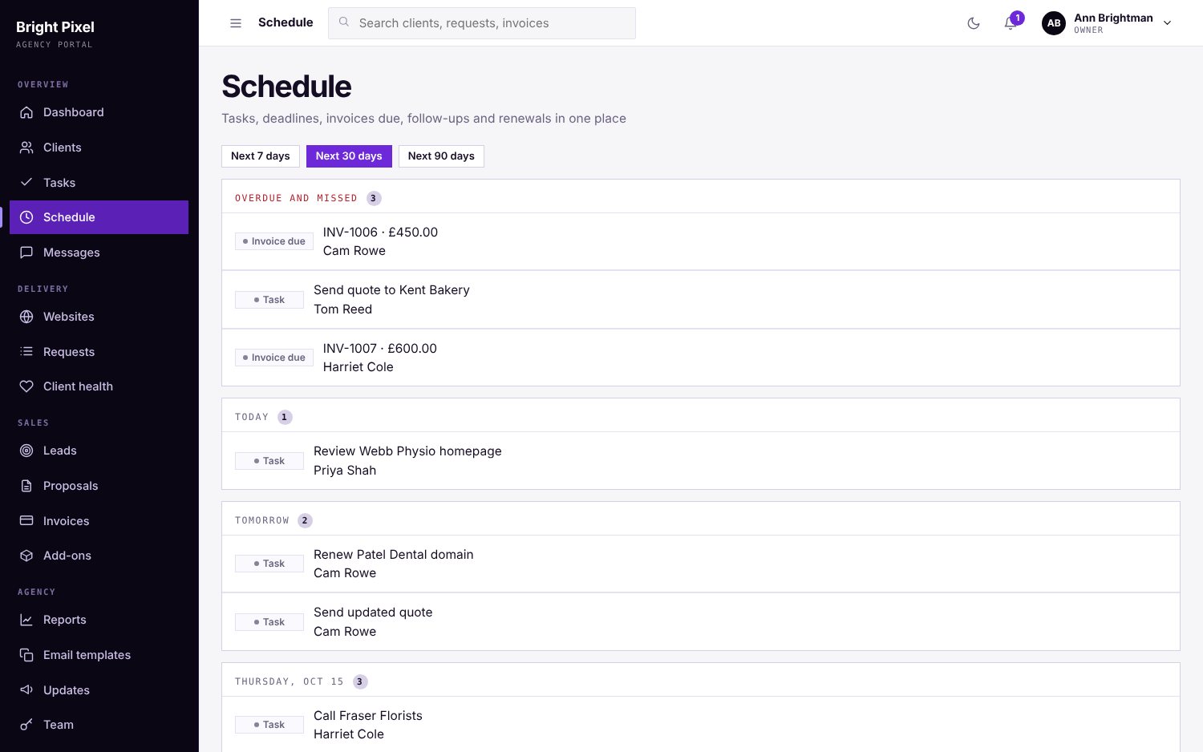The height and width of the screenshot is (752, 1203).
Task: Open the Add-ons box icon
Action: coord(26,556)
